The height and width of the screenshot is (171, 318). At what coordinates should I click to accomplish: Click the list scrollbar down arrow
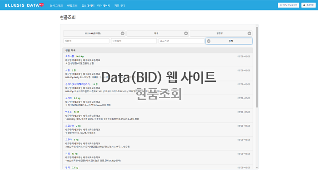257,168
